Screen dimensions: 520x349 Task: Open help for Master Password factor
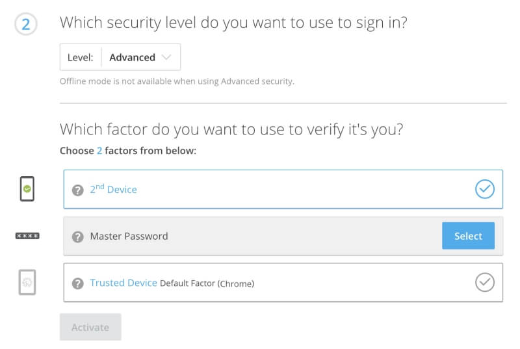[x=78, y=237]
